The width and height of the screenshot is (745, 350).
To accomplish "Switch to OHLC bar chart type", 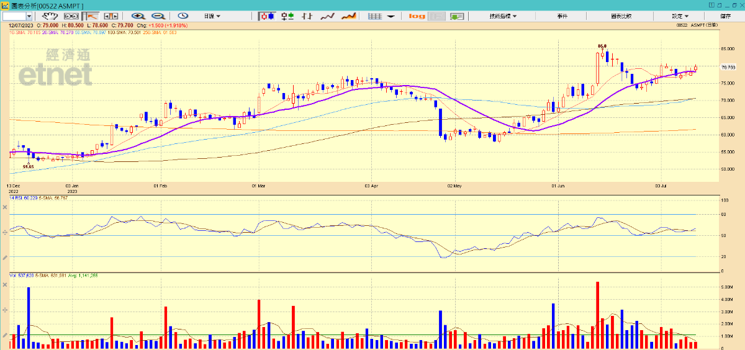I will coord(307,16).
